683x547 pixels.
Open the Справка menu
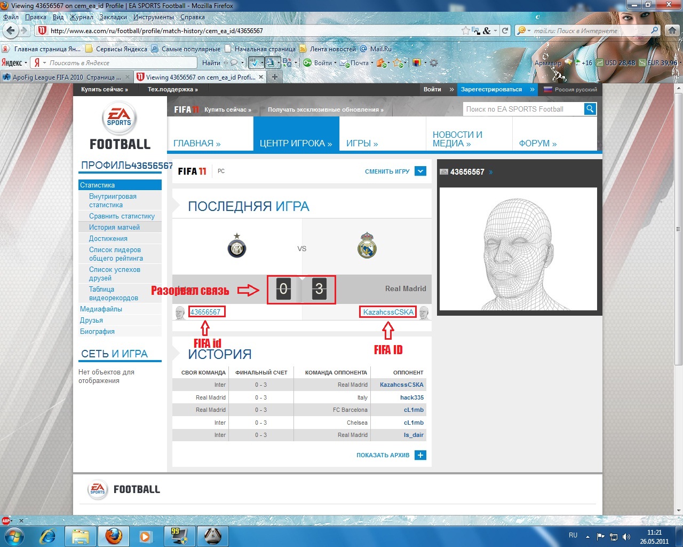coord(193,17)
